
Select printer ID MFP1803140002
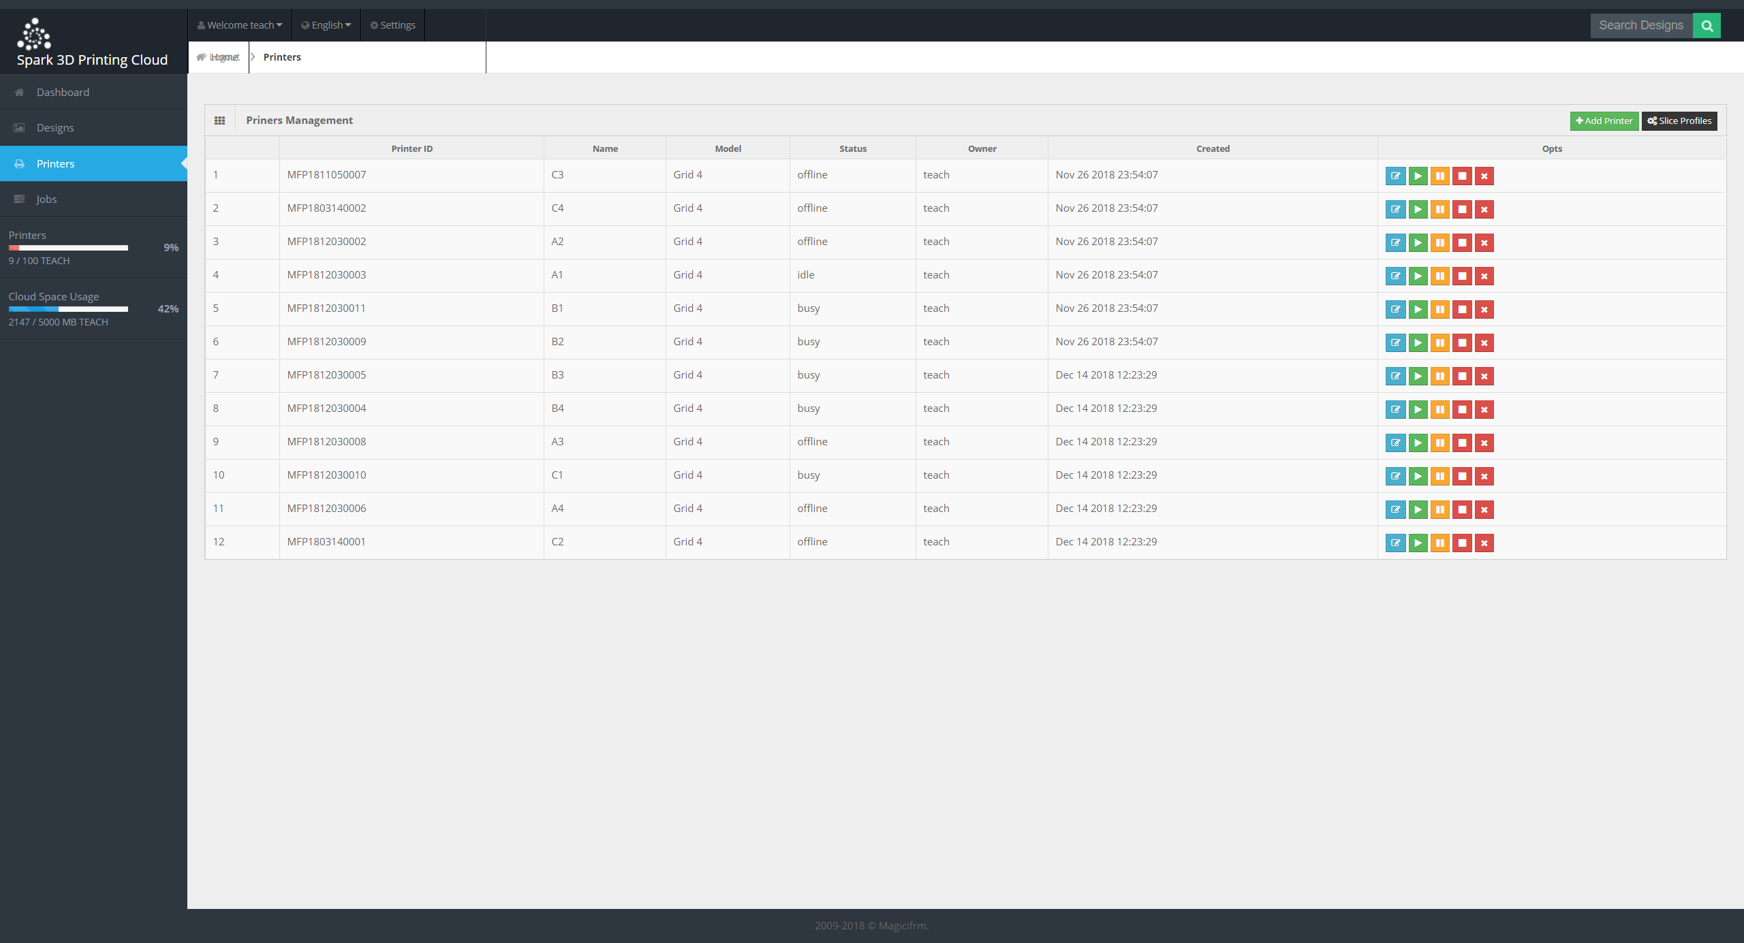(x=326, y=208)
